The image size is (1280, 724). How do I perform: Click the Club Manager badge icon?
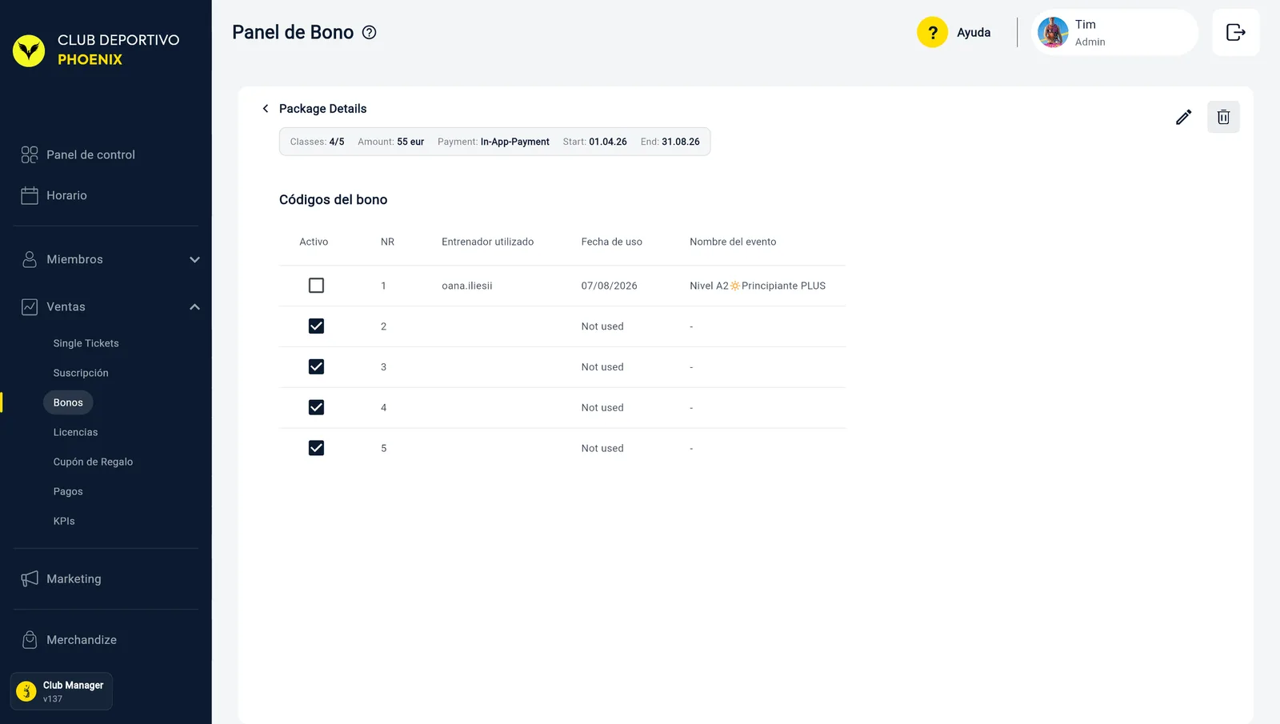coord(26,691)
